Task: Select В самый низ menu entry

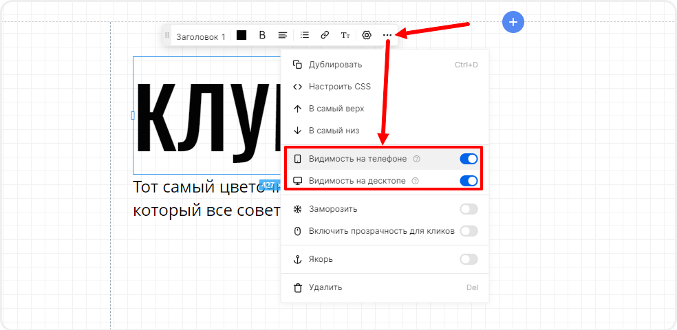Action: (x=385, y=131)
